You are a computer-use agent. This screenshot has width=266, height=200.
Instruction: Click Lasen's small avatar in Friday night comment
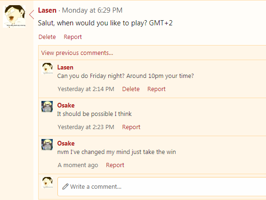(x=47, y=69)
